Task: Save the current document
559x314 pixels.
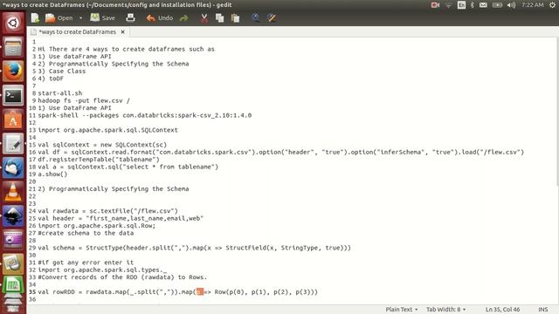Action: click(x=103, y=17)
